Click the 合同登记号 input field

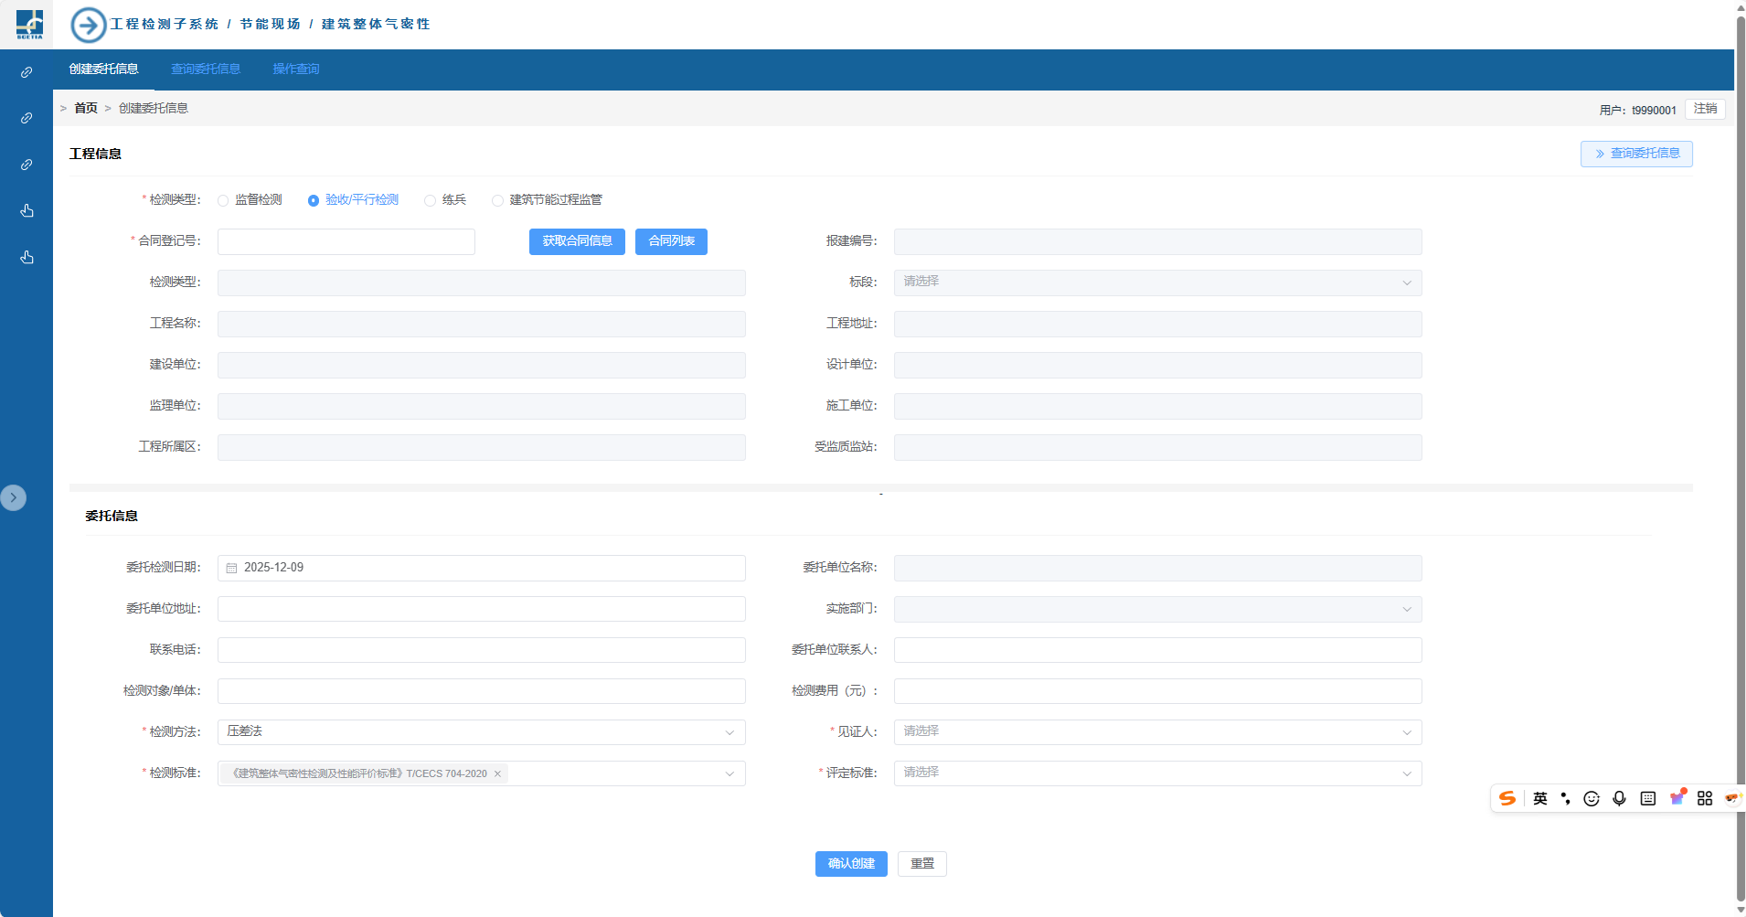[346, 241]
